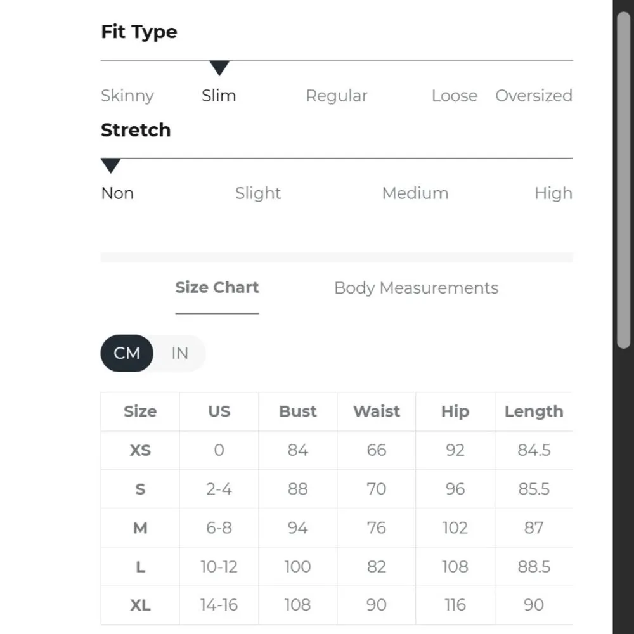Click the Oversized fit label
634x634 pixels.
(533, 96)
